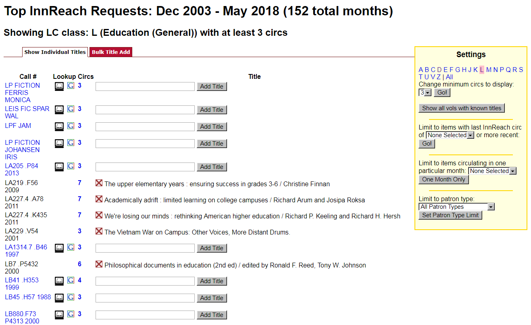Open catalog lookup for LB41 .H353
531x325 pixels.
point(59,281)
